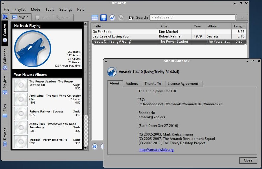Click the April Wine album cover thumbnail

21,99
